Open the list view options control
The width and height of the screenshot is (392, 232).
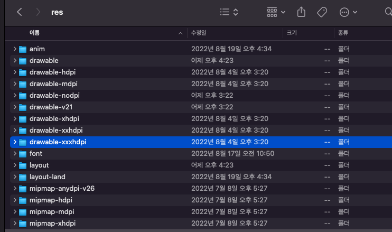[229, 12]
